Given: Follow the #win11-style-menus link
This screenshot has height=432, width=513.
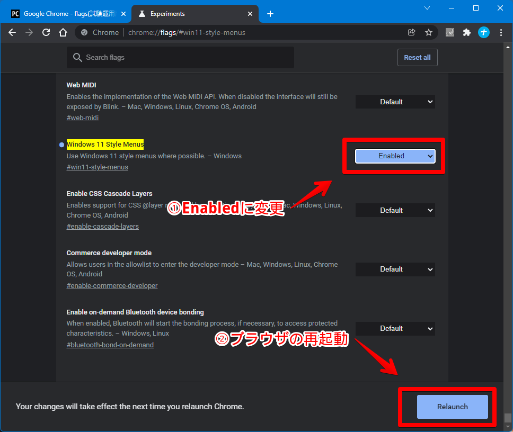Looking at the screenshot, I should click(97, 167).
